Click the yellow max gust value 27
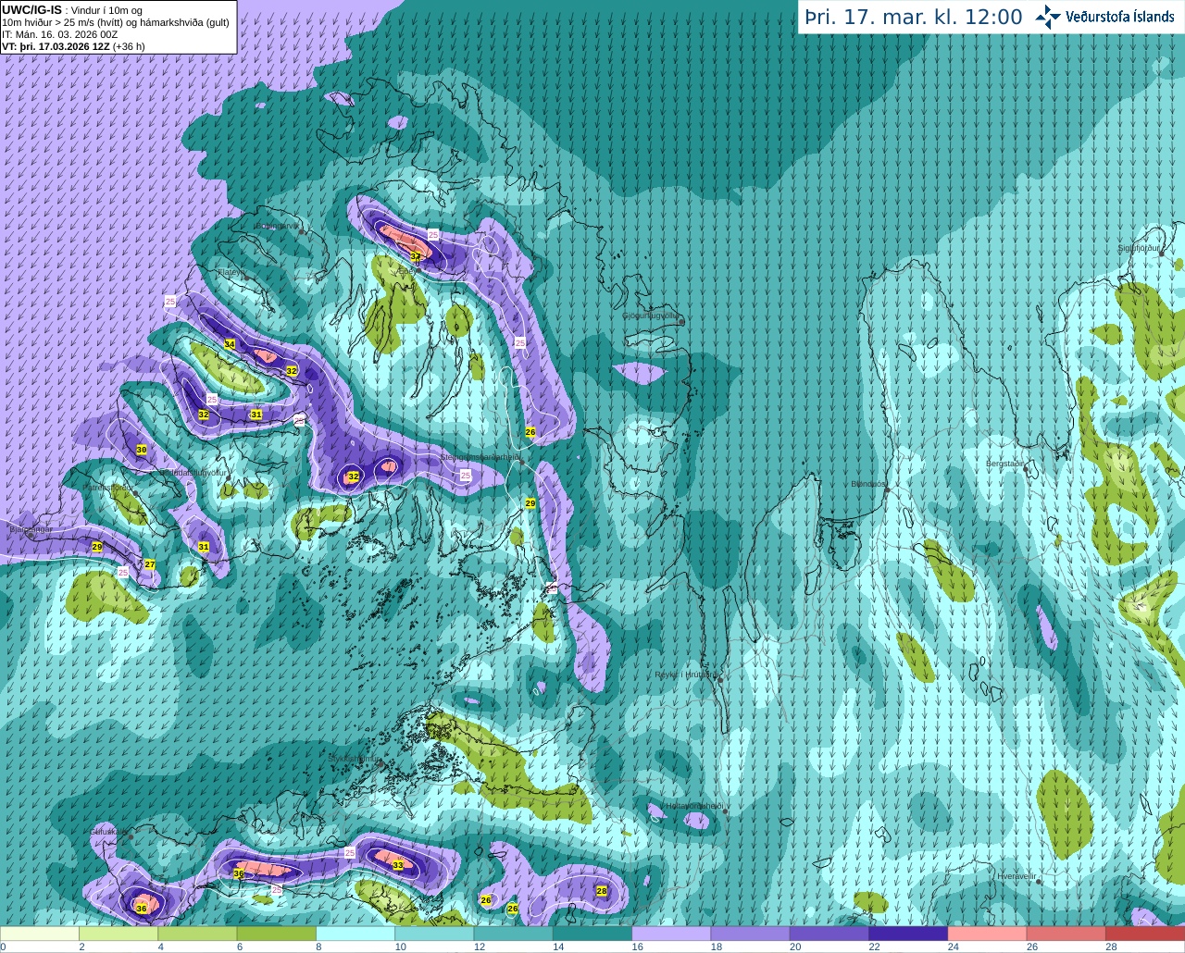The height and width of the screenshot is (953, 1185). [x=150, y=564]
